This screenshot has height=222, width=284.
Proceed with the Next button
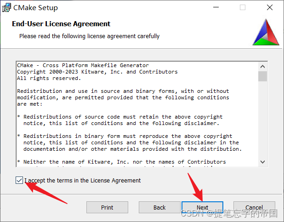tap(203, 207)
